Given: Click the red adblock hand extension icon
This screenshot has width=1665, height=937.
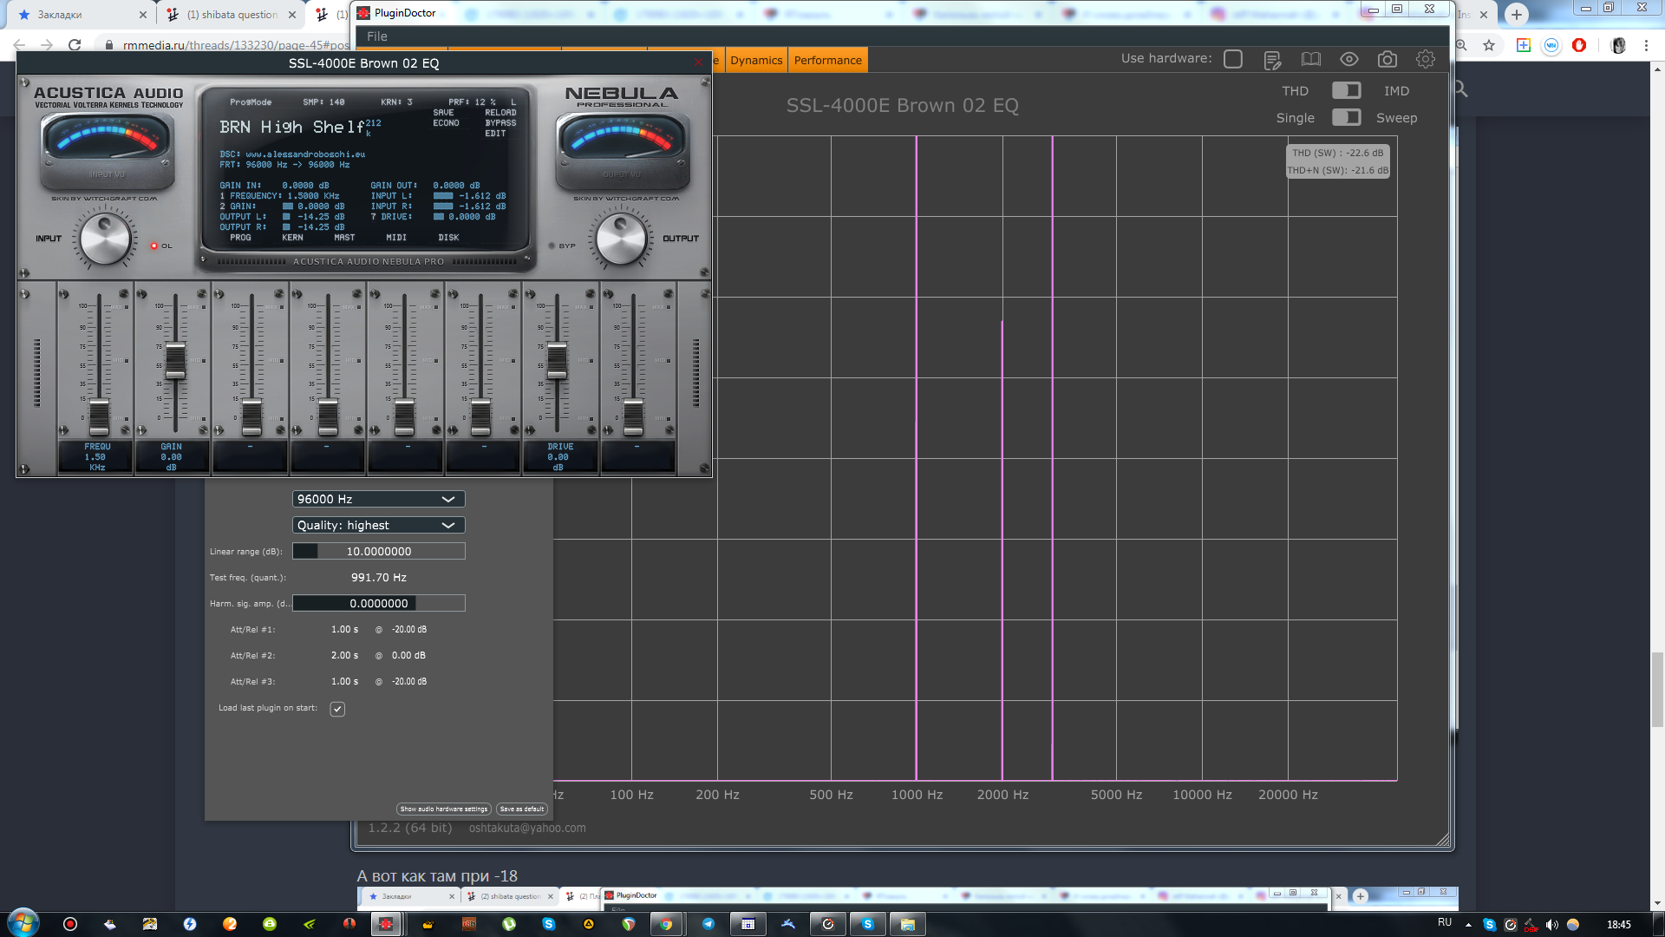Looking at the screenshot, I should tap(1579, 45).
